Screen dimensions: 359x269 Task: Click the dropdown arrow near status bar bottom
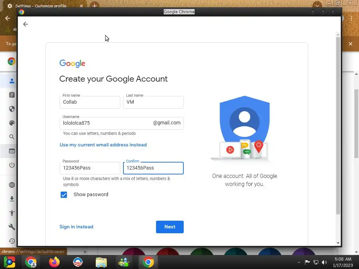85,252
